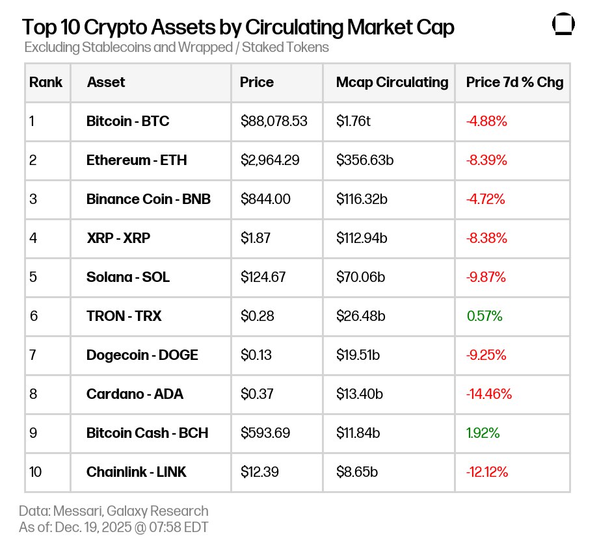Click the Price 7d % Chg header
The width and height of the screenshot is (599, 547).
coord(514,83)
